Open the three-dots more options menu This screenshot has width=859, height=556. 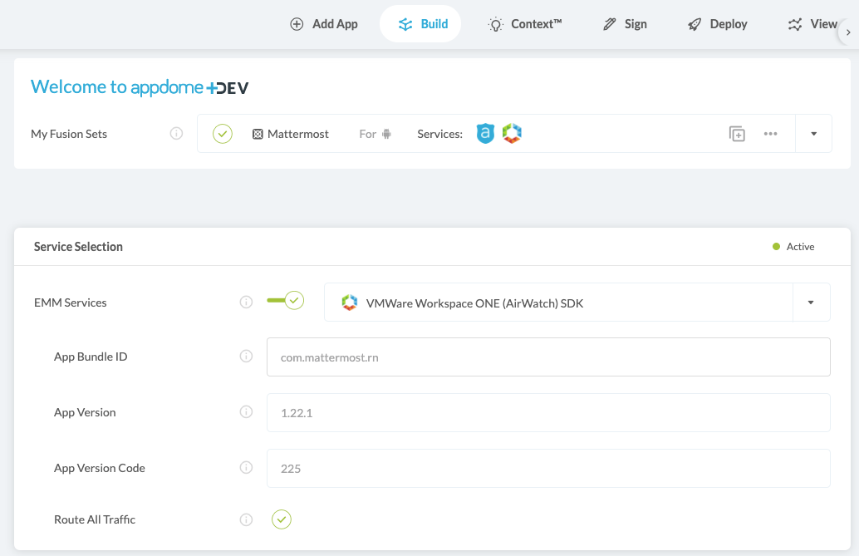click(x=770, y=134)
